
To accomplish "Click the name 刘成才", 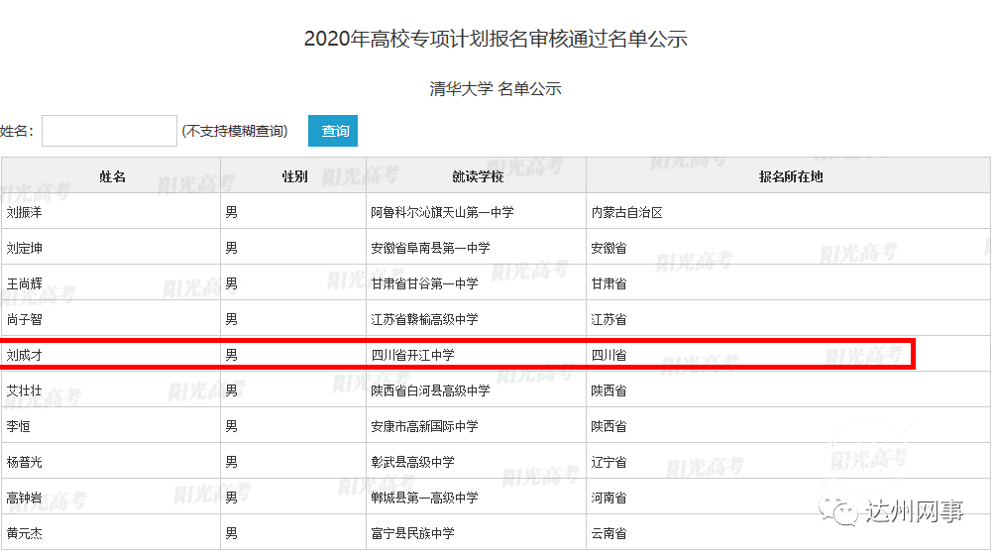I will point(24,355).
